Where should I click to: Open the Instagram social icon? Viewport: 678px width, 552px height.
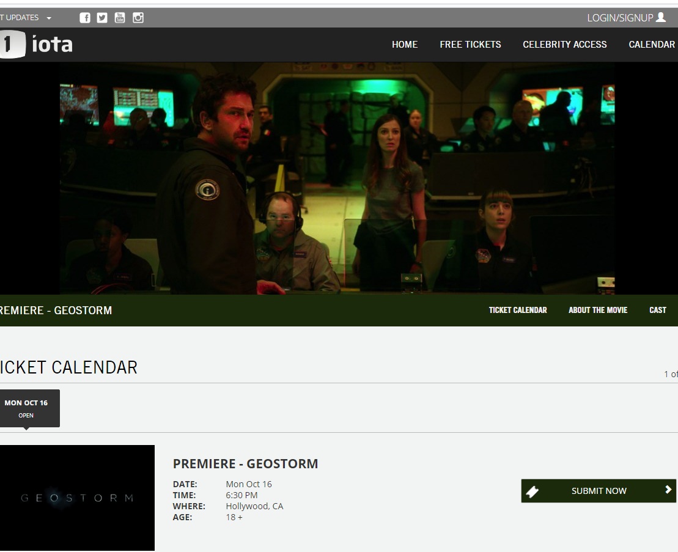138,18
